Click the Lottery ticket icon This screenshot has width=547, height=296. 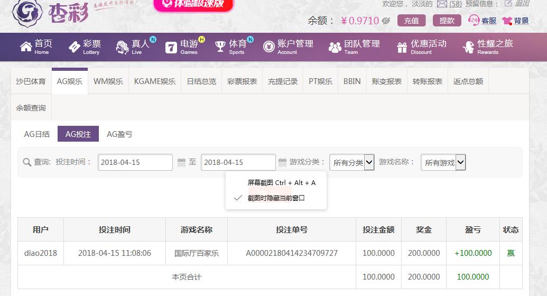(x=75, y=47)
